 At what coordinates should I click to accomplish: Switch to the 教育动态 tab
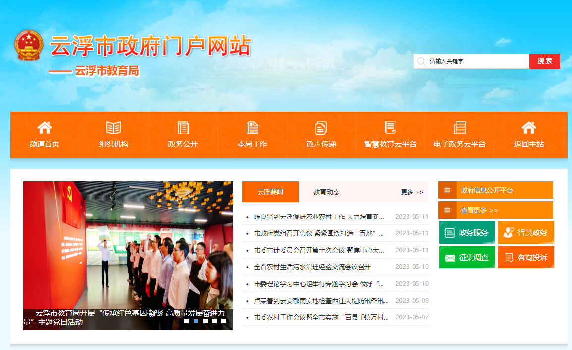pos(326,192)
